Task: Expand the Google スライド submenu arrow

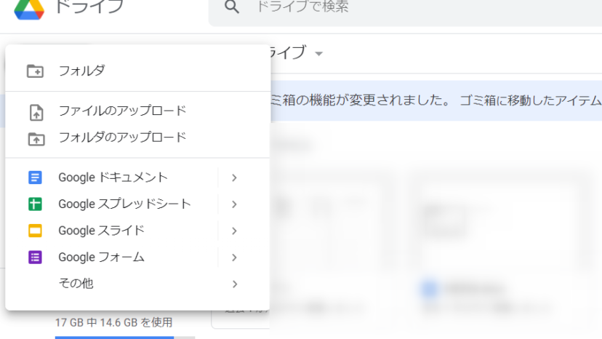Action: tap(234, 231)
